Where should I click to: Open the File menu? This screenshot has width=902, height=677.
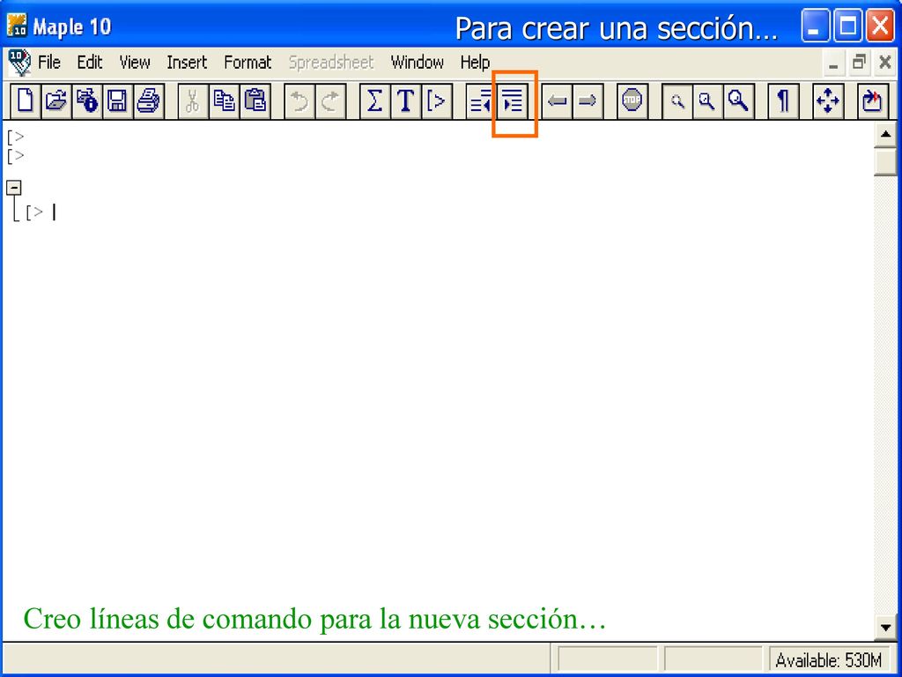click(49, 63)
